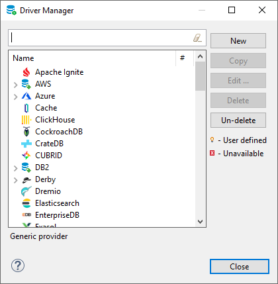Click the Elasticsearch logo icon
The image size is (278, 284).
[x=26, y=203]
